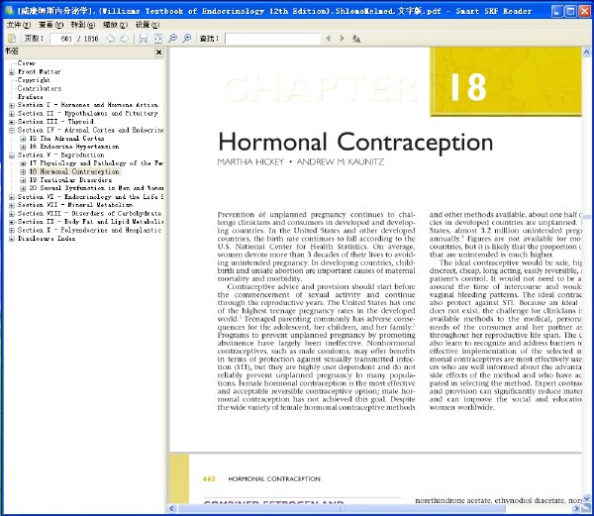Minimize the Smart SRF Reader window
594x516 pixels.
tap(556, 11)
